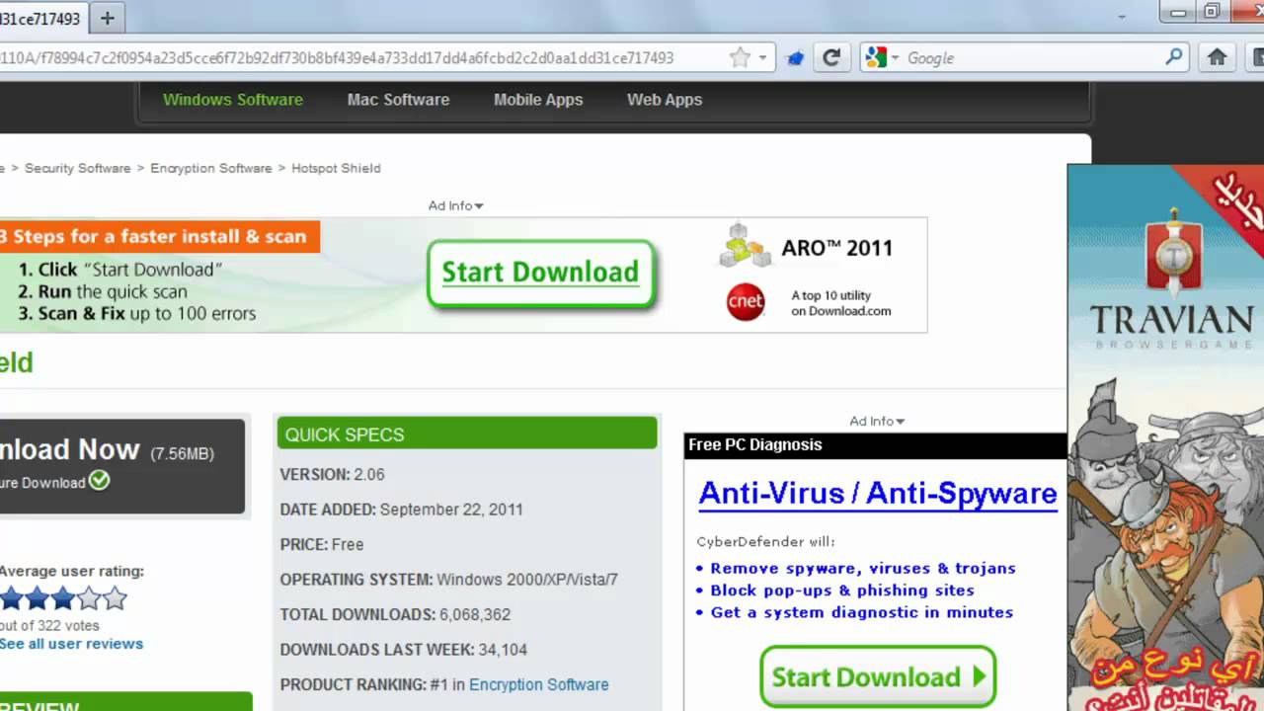Follow the Encryption Software breadcrumb
Screen dimensions: 1264x711
point(211,168)
